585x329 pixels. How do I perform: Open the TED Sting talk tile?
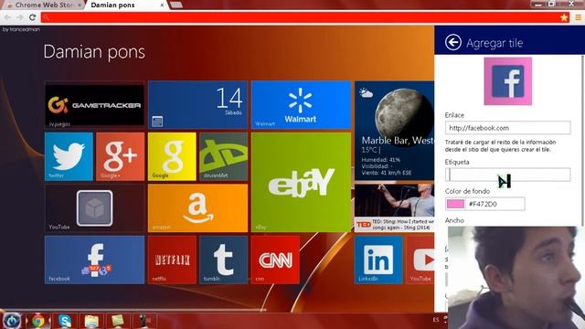coord(394,208)
